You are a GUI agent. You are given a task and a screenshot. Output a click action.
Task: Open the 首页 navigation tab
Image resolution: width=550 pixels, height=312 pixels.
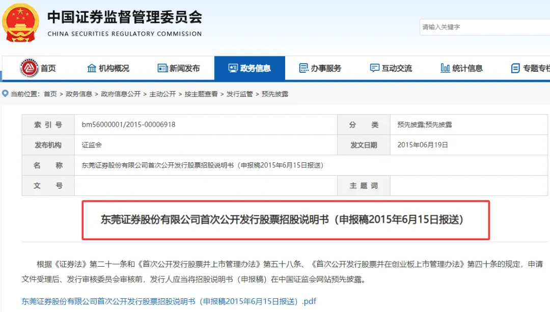tap(38, 68)
